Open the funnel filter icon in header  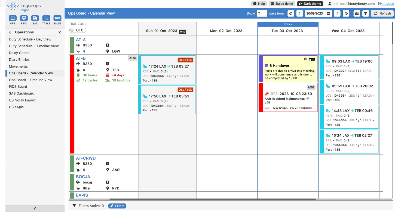pyautogui.click(x=366, y=13)
